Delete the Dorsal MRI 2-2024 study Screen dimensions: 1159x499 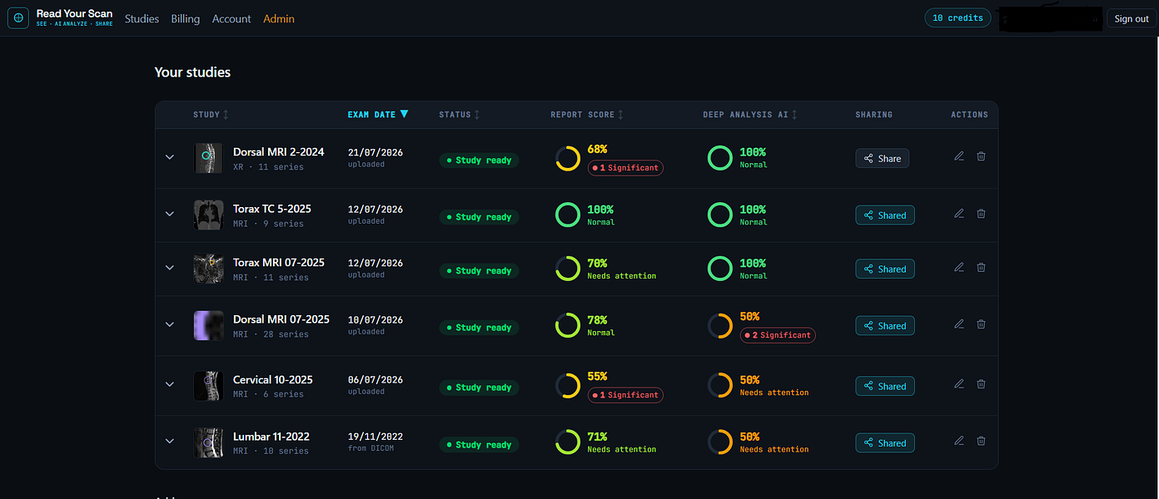coord(981,156)
